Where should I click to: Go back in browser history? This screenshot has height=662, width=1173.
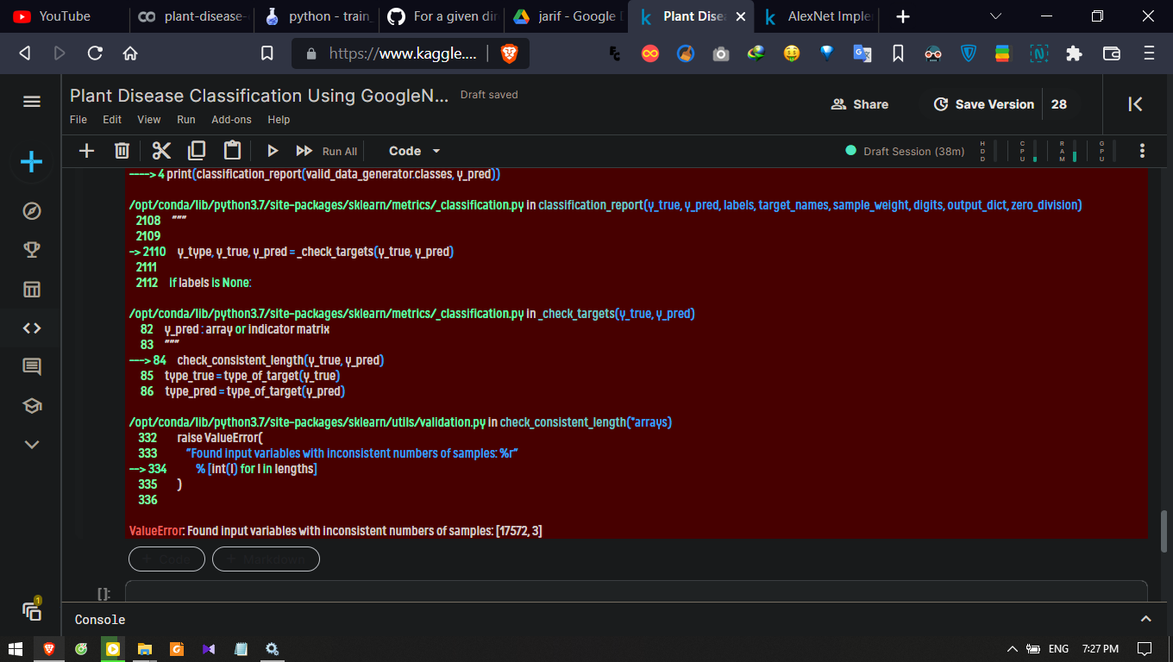[x=24, y=53]
